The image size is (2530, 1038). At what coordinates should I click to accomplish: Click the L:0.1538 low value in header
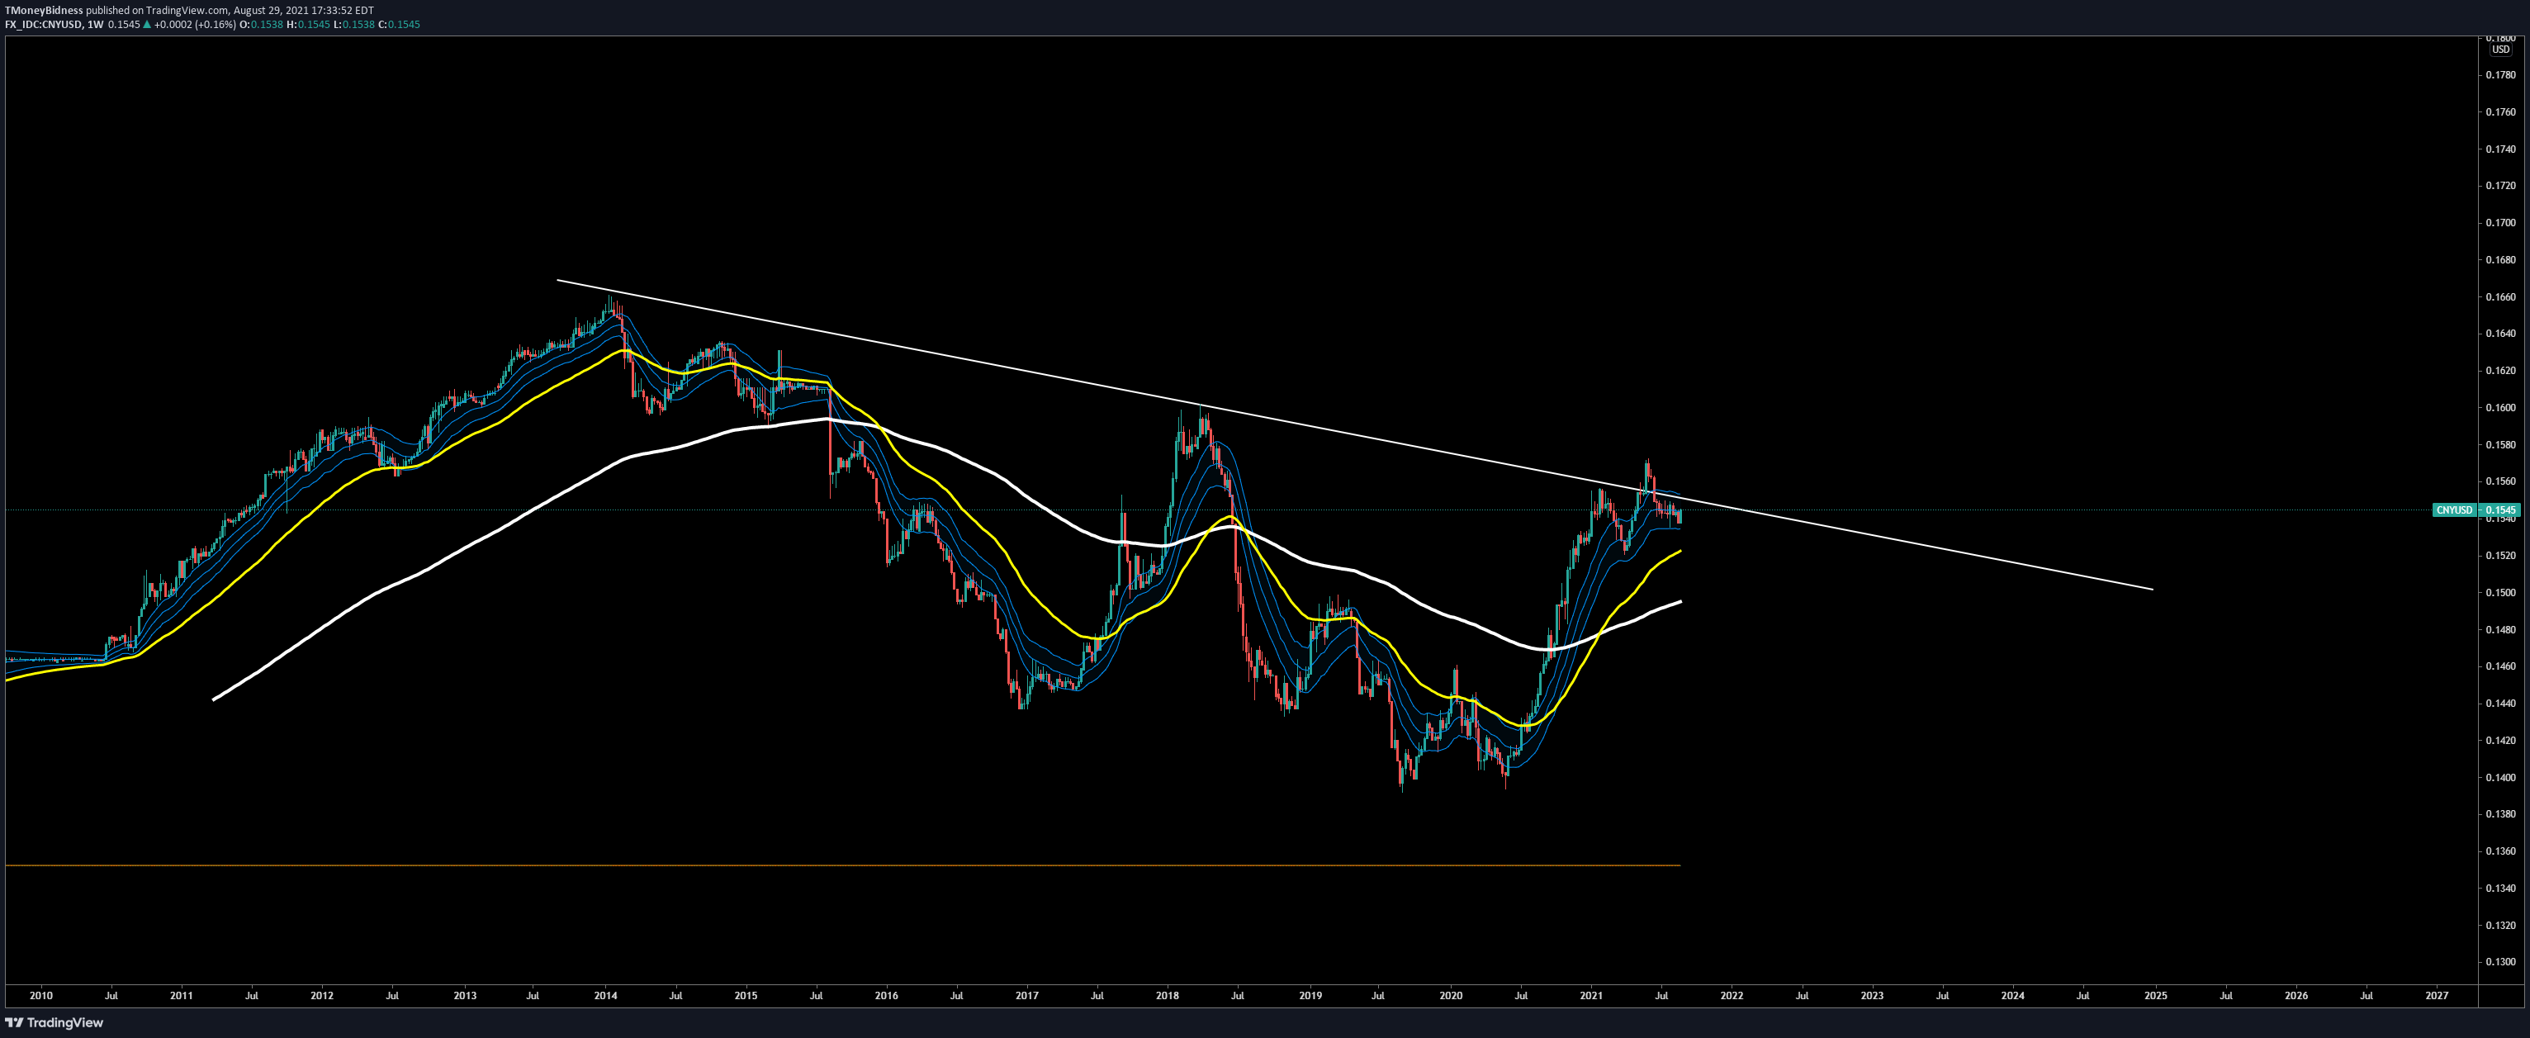353,25
